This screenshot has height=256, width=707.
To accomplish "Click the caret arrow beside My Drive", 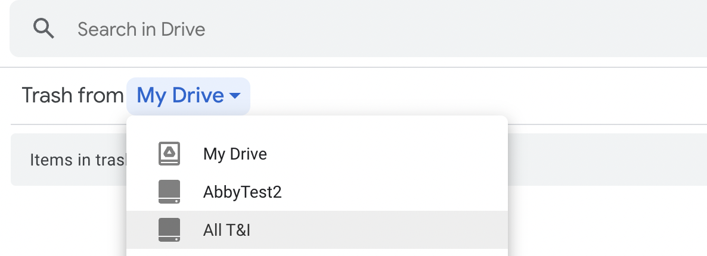I will (x=235, y=96).
